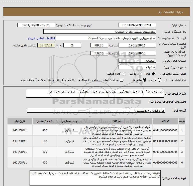
Task: Click product code 0141120060890145
Action: (165, 152)
